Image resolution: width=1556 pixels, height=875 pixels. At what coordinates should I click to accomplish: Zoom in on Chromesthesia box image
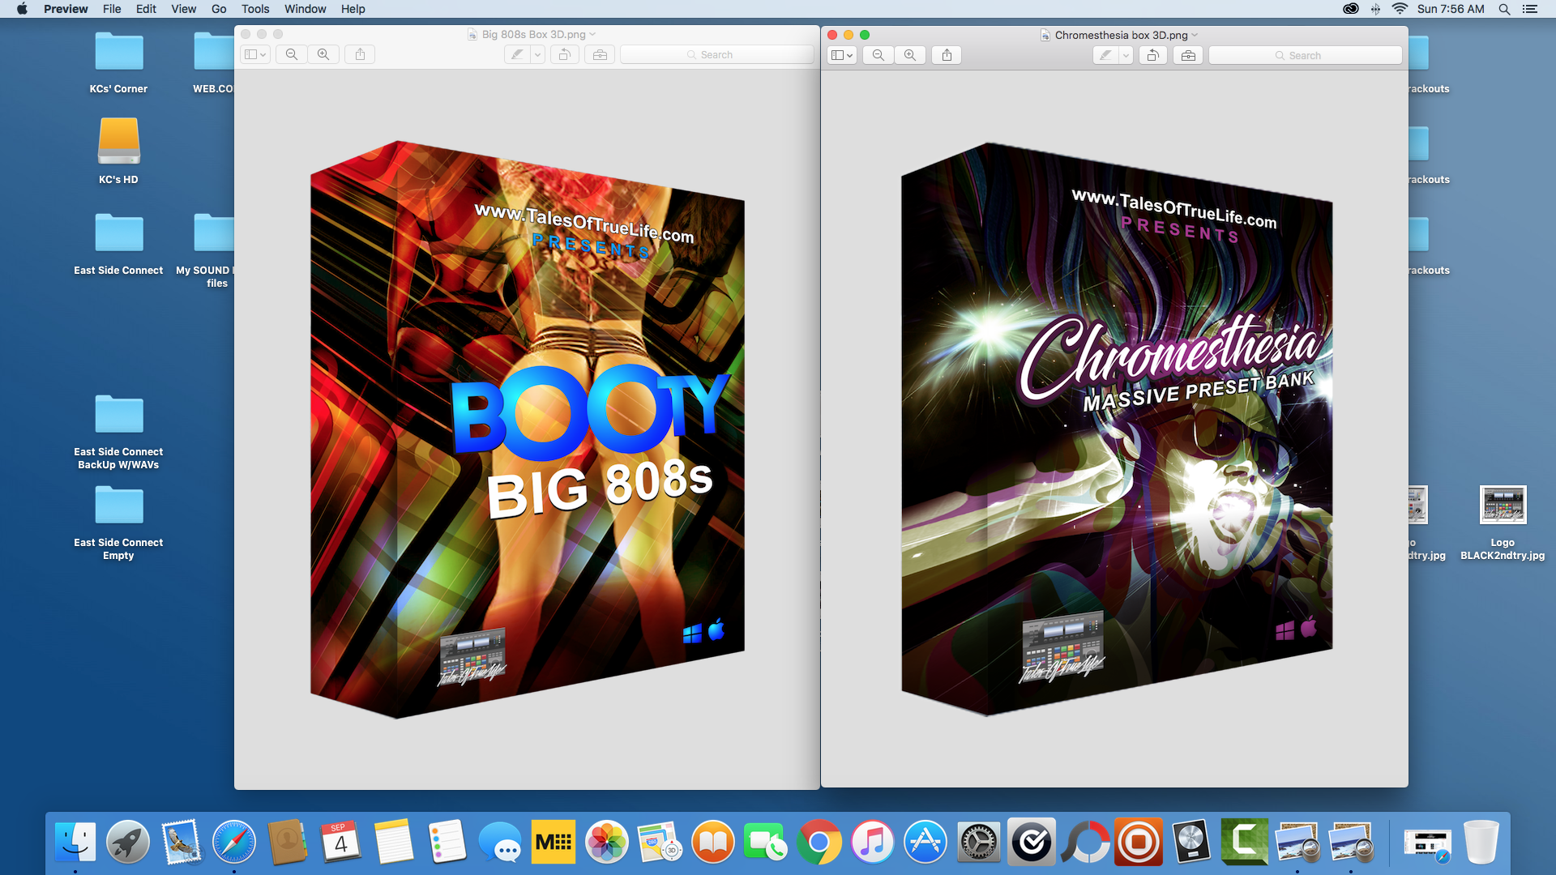[910, 55]
